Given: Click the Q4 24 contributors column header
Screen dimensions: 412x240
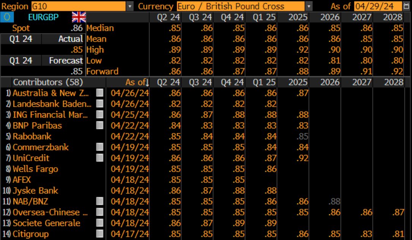Looking at the screenshot, I should 232,82.
